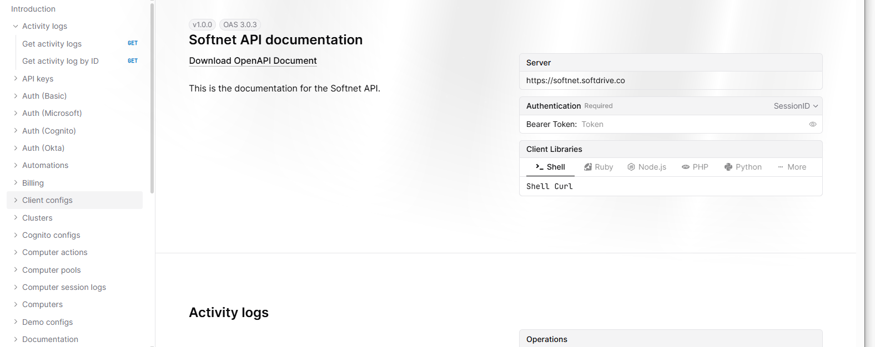Click the Shell Curl library label
Viewport: 875px width, 347px height.
click(x=549, y=186)
